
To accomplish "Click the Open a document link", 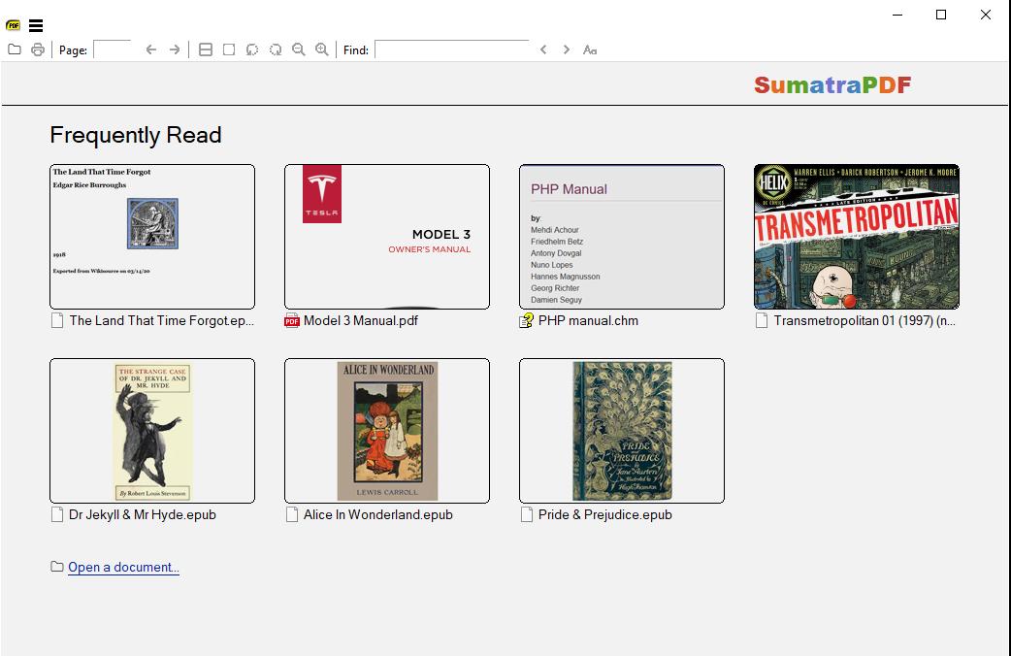I will point(121,567).
